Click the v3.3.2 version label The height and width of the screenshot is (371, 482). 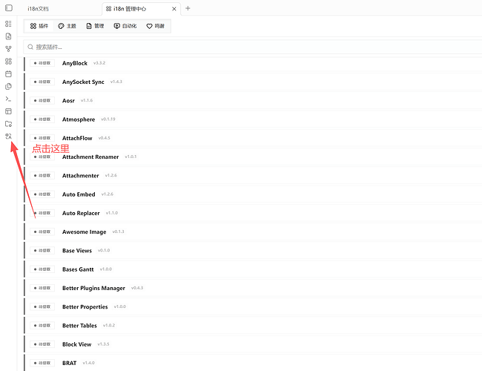click(x=99, y=63)
